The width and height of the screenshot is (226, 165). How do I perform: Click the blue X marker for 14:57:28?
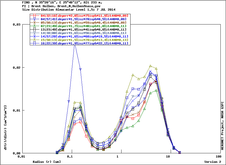(x=35, y=36)
